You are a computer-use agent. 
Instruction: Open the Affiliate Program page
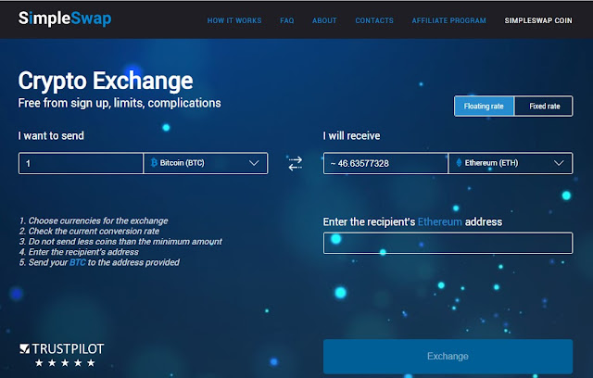[x=448, y=20]
